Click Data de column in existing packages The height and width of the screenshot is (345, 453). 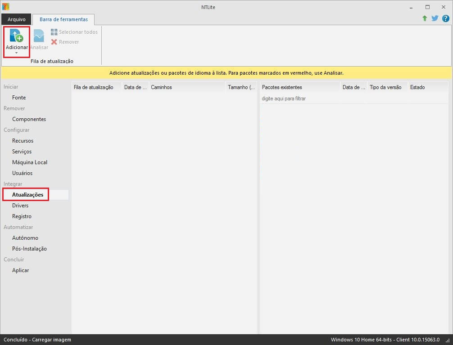coord(353,87)
